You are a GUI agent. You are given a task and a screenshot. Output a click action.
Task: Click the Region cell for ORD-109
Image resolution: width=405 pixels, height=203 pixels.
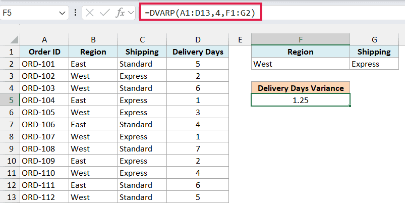click(x=93, y=161)
